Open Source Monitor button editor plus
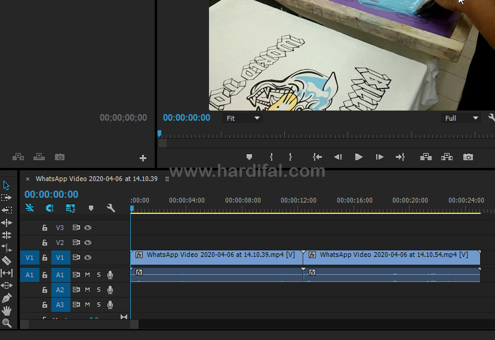The image size is (495, 340). 143,158
